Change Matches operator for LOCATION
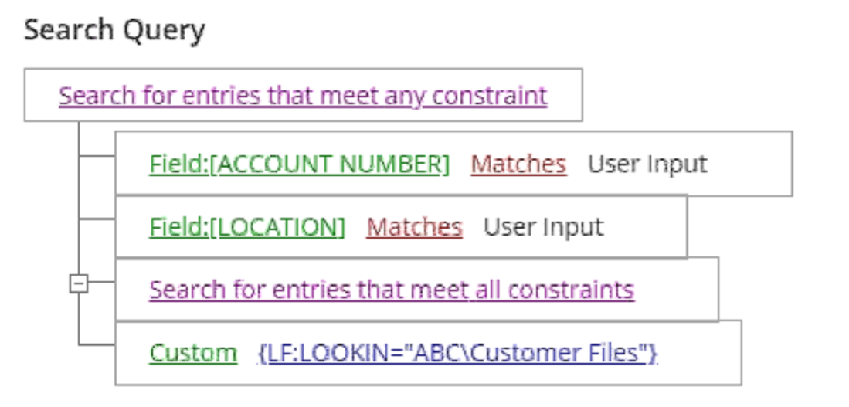The height and width of the screenshot is (407, 849). (x=414, y=227)
